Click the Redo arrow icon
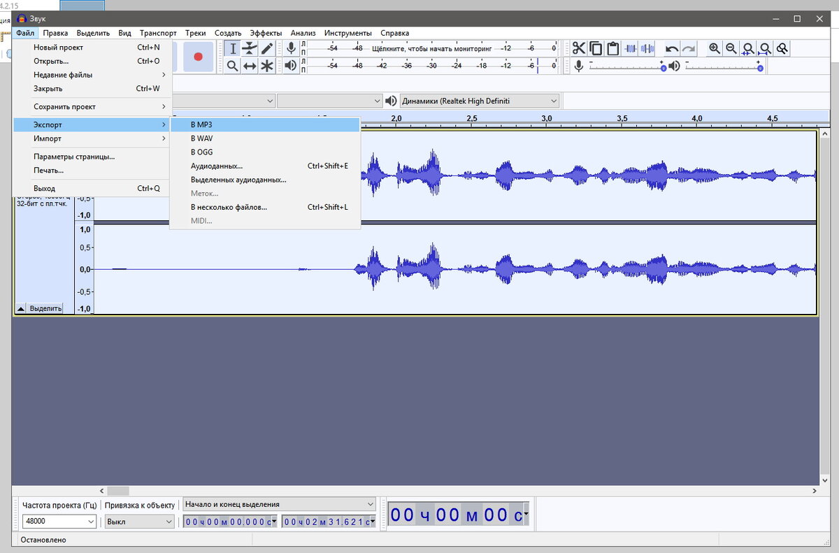 [689, 48]
